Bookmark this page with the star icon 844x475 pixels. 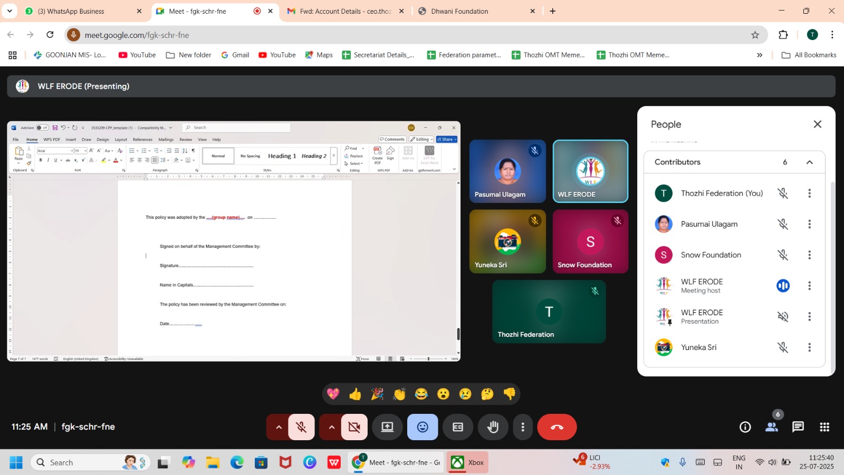[755, 35]
